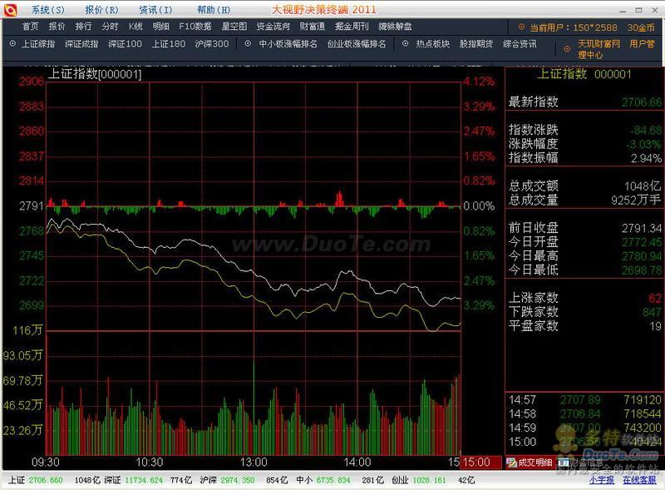Click the 总成交额 value 1048亿
The height and width of the screenshot is (490, 665).
643,186
